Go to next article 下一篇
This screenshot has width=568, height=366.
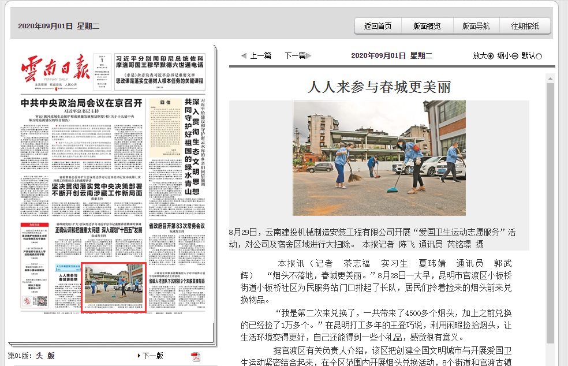(x=298, y=56)
